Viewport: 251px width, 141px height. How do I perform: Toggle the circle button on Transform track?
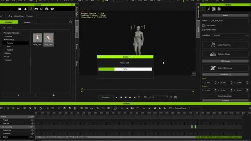click(x=32, y=134)
